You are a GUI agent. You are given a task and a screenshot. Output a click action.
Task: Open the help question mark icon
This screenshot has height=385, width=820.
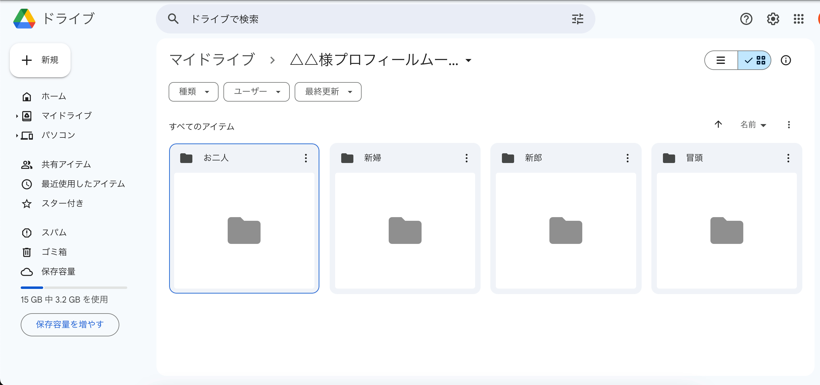pos(746,19)
